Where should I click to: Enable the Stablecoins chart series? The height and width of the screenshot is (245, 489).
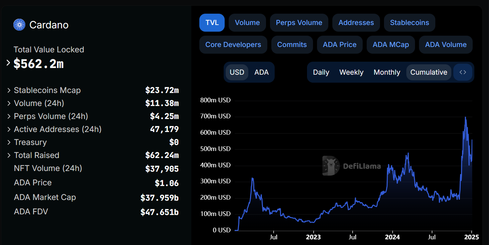(x=410, y=23)
